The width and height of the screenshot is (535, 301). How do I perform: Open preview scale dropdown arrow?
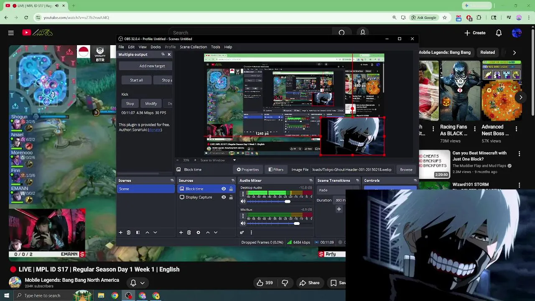click(234, 160)
